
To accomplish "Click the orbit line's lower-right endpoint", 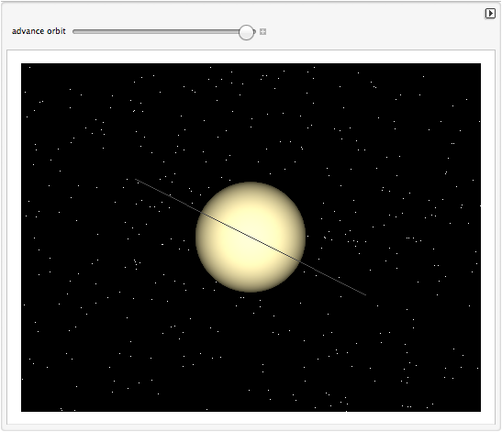I will click(365, 294).
